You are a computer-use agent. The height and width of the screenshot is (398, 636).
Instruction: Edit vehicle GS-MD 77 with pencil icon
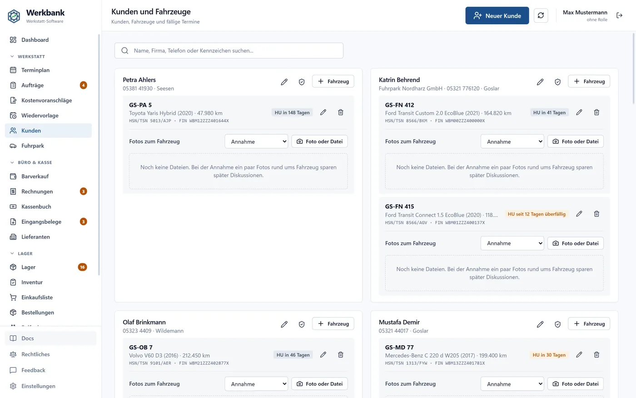point(579,355)
